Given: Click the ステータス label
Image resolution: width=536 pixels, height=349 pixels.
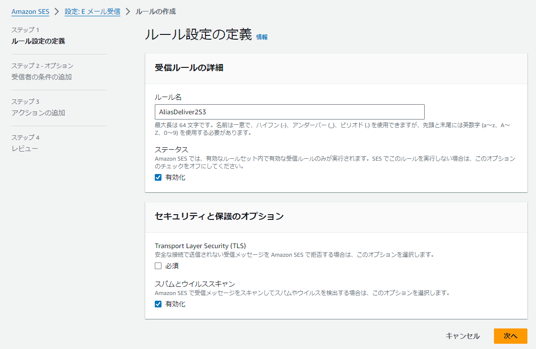Looking at the screenshot, I should [172, 150].
